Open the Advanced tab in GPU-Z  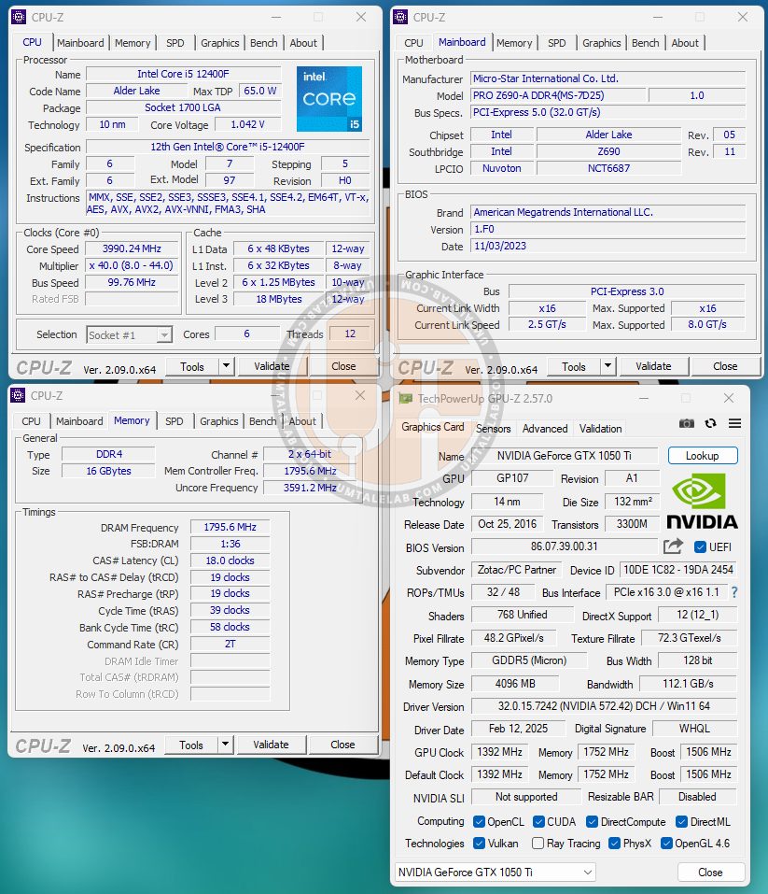pyautogui.click(x=545, y=428)
